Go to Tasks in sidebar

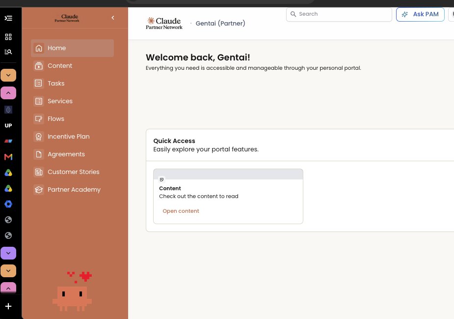72,84
